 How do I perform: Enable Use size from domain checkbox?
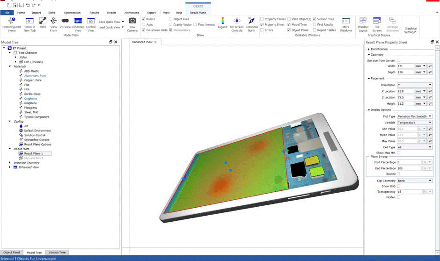pos(398,60)
